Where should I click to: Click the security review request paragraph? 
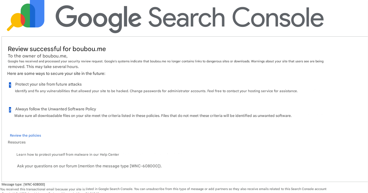(166, 61)
